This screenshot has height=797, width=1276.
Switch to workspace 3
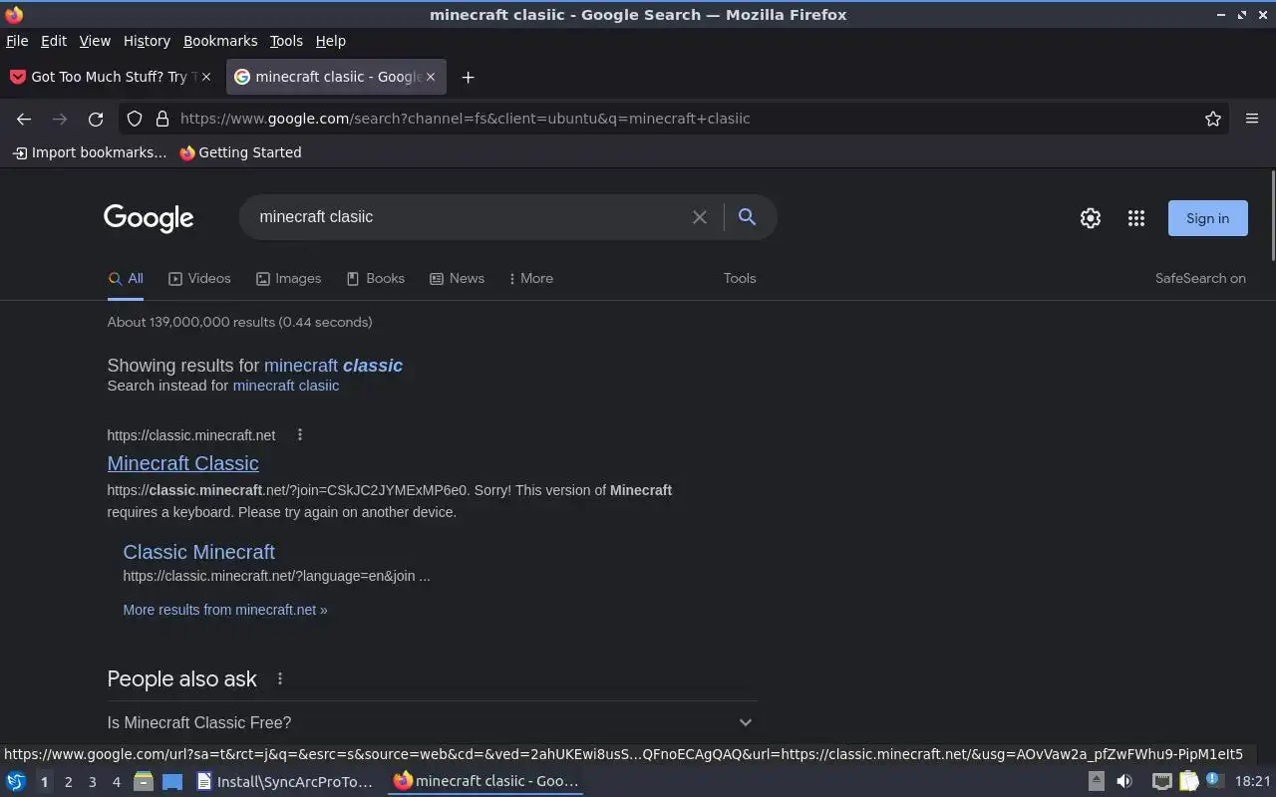(92, 782)
